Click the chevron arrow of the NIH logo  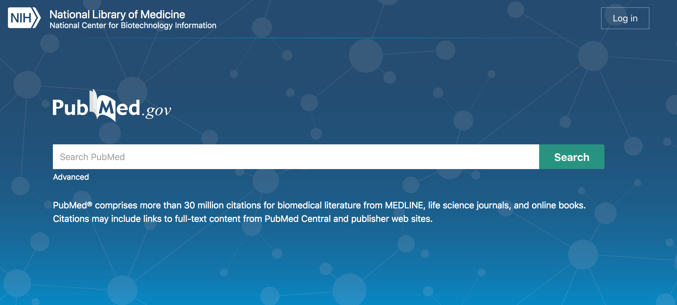pyautogui.click(x=36, y=18)
